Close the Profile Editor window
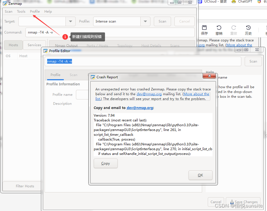Image resolution: width=267 pixels, height=211 pixels. tap(257, 50)
